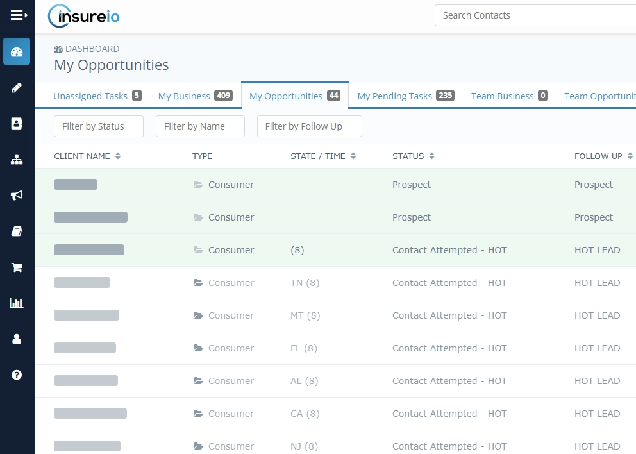This screenshot has width=636, height=454.
Task: Select the organization hierarchy sidebar icon
Action: click(17, 160)
